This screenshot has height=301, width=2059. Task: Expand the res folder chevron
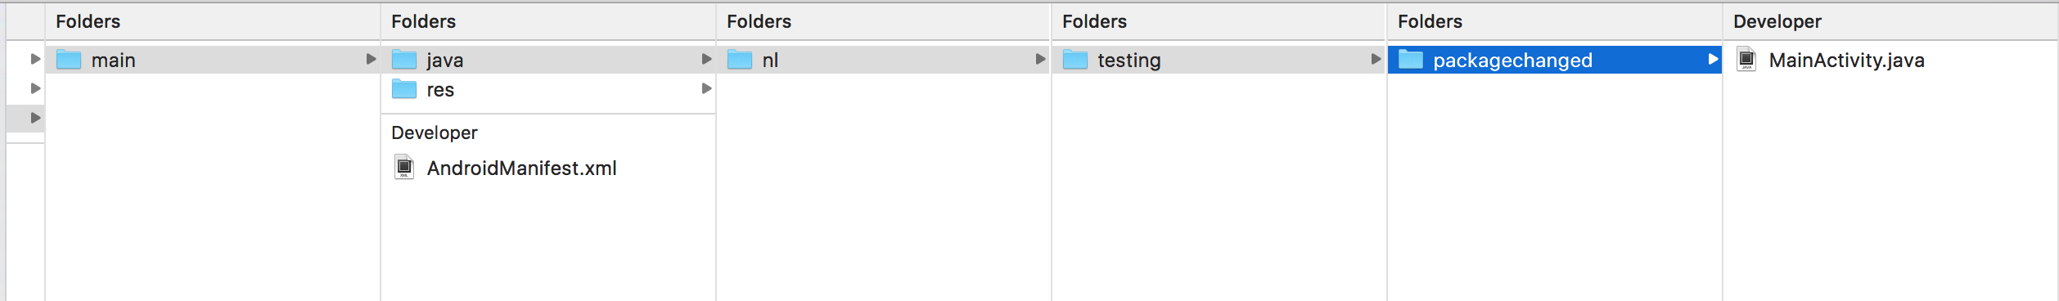pyautogui.click(x=706, y=88)
